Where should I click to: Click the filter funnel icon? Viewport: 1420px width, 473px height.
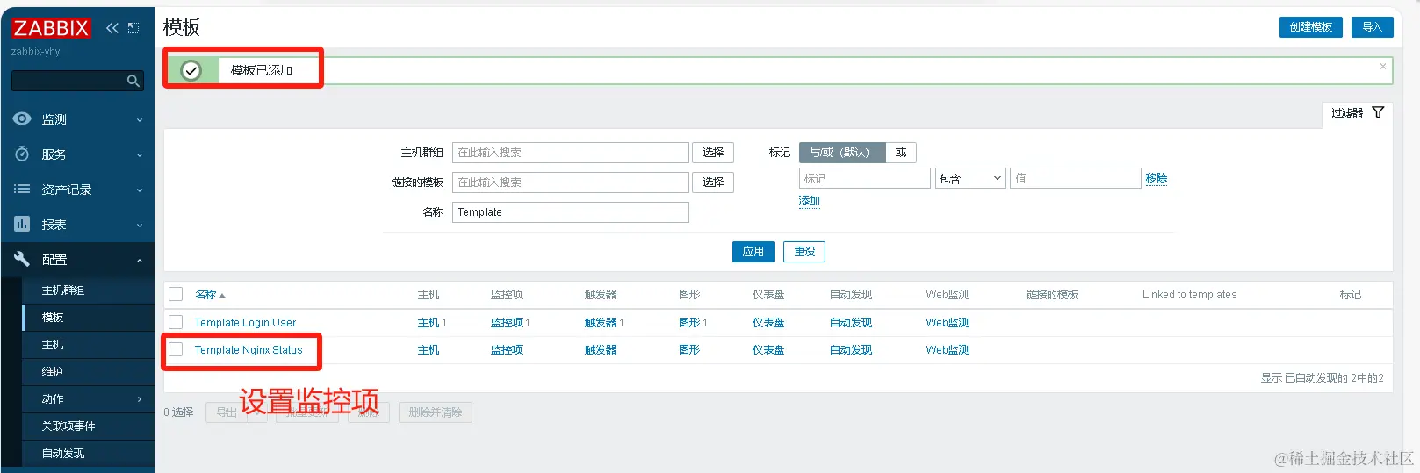pos(1378,112)
